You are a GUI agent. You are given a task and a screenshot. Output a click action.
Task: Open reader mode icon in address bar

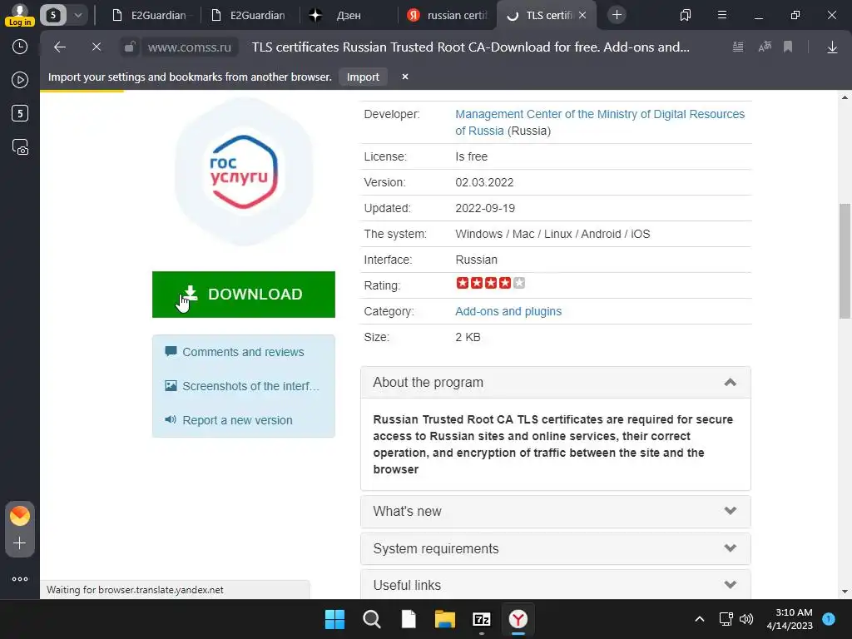(x=738, y=47)
